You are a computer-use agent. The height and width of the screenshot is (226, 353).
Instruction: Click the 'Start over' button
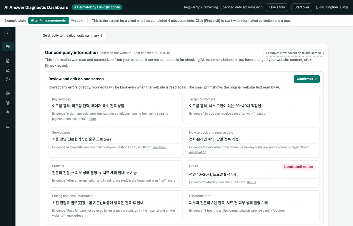click(302, 7)
